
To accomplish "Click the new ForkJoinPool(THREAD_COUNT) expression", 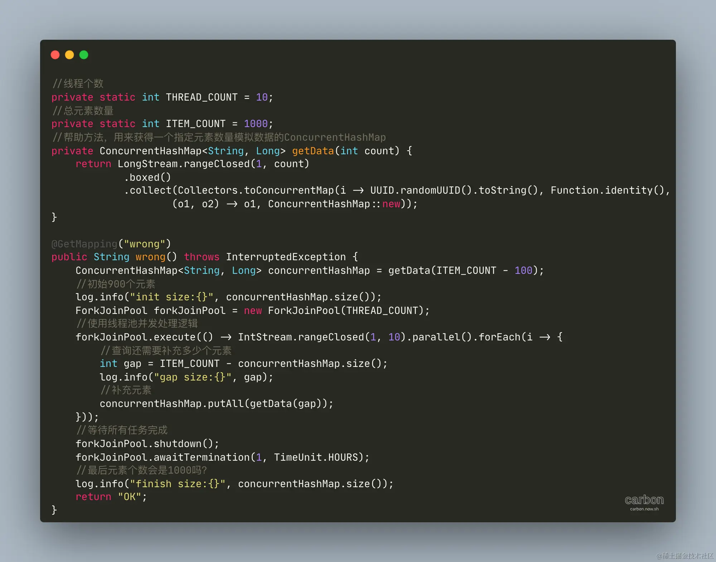I will (x=333, y=311).
